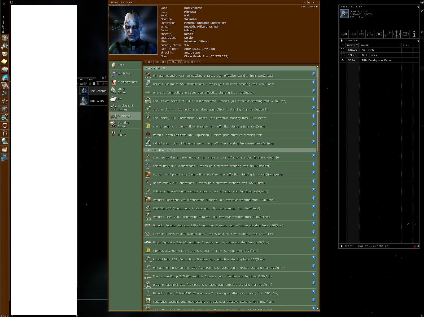This screenshot has height=317, width=424.
Task: Show info for CONCORD standing
Action: coord(313,206)
